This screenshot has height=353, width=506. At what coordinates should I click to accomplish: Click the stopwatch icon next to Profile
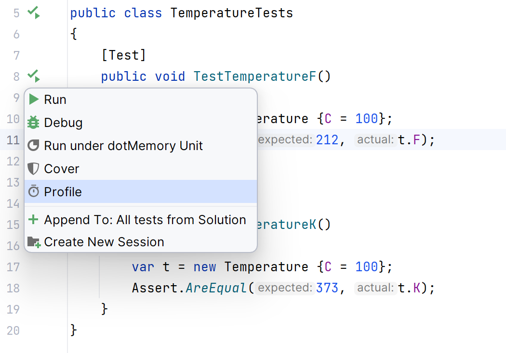(x=33, y=191)
